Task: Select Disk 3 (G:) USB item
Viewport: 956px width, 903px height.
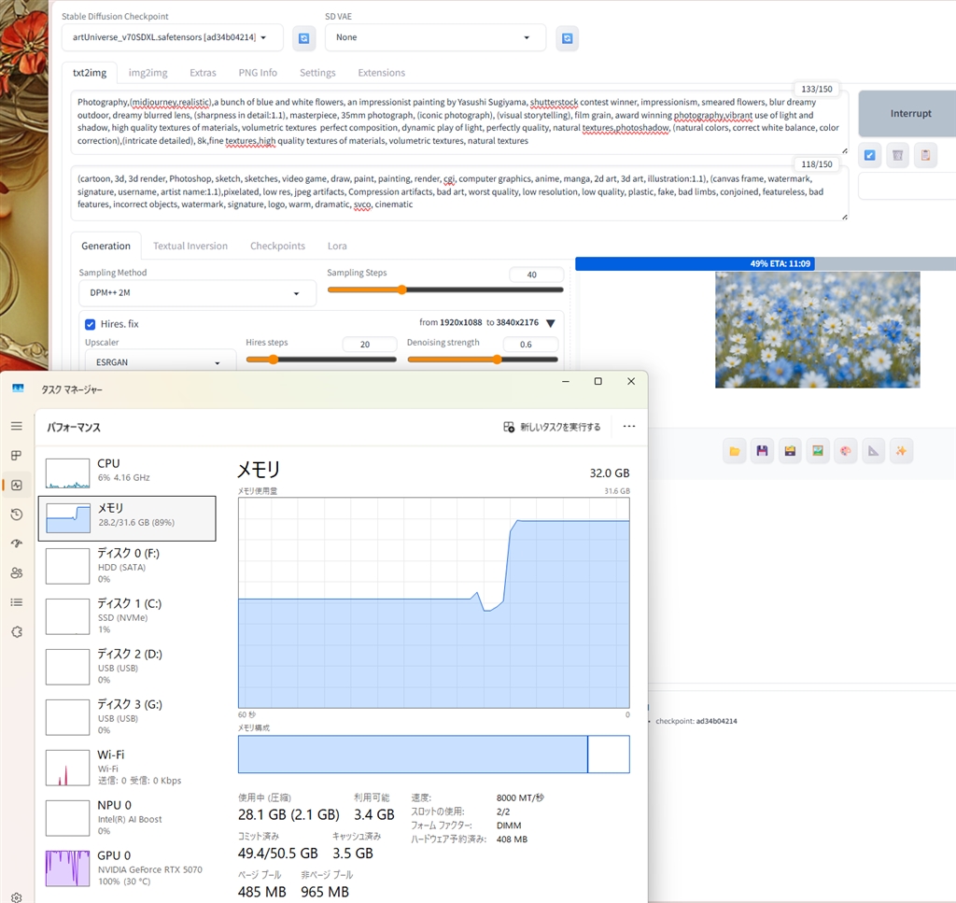Action: pyautogui.click(x=127, y=717)
